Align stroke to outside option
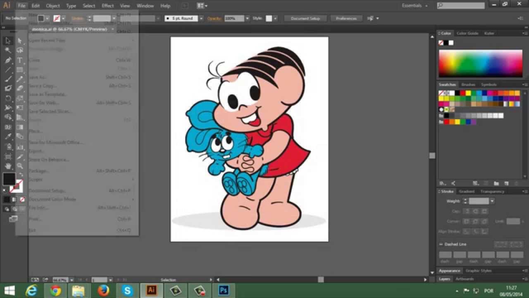 pyautogui.click(x=484, y=231)
